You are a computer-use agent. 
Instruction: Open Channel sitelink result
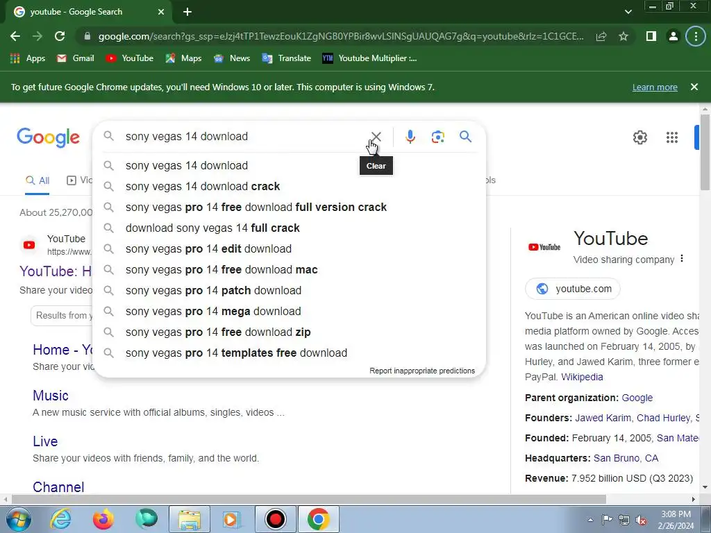(58, 487)
